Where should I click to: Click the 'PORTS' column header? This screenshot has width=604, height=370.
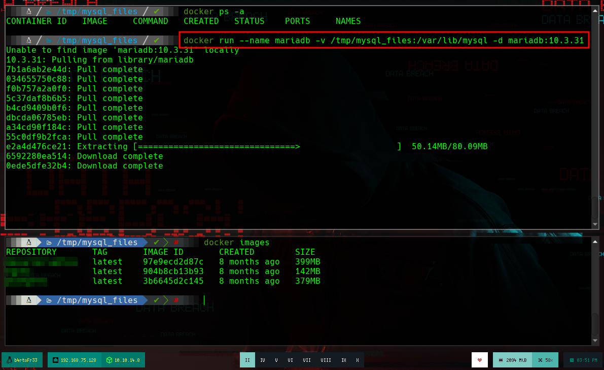click(297, 21)
